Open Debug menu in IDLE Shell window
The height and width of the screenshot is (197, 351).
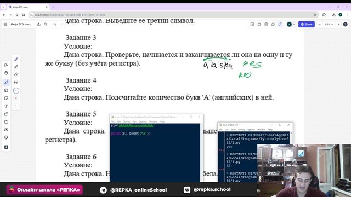pyautogui.click(x=241, y=130)
